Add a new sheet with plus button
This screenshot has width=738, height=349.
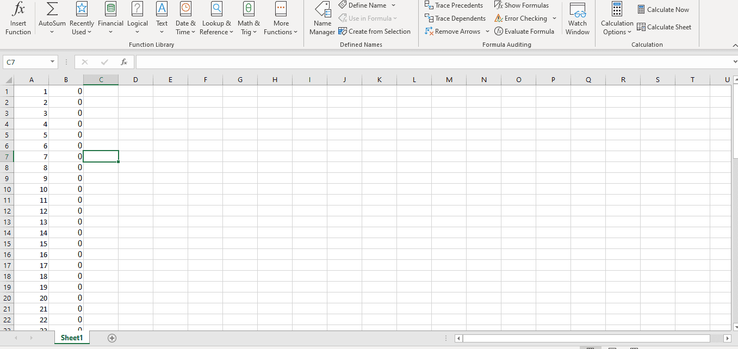112,338
